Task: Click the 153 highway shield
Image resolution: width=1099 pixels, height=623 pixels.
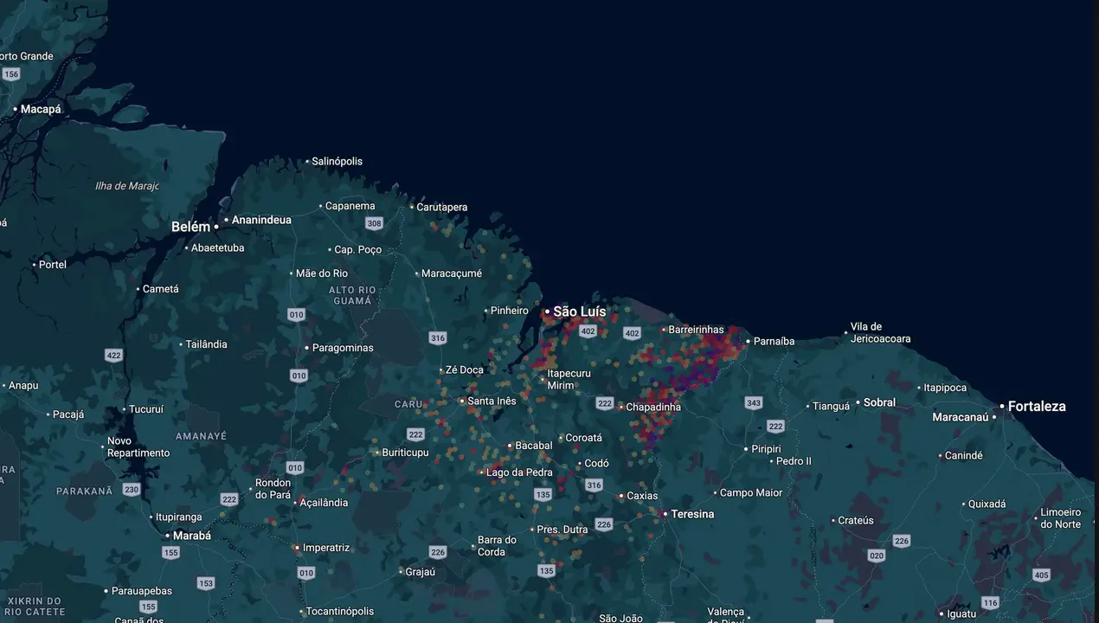Action: pyautogui.click(x=206, y=583)
